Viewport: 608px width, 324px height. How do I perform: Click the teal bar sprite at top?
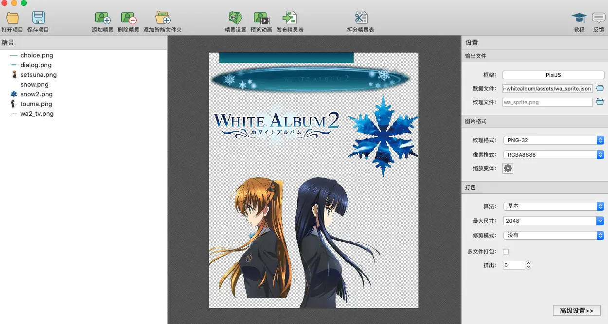286,58
